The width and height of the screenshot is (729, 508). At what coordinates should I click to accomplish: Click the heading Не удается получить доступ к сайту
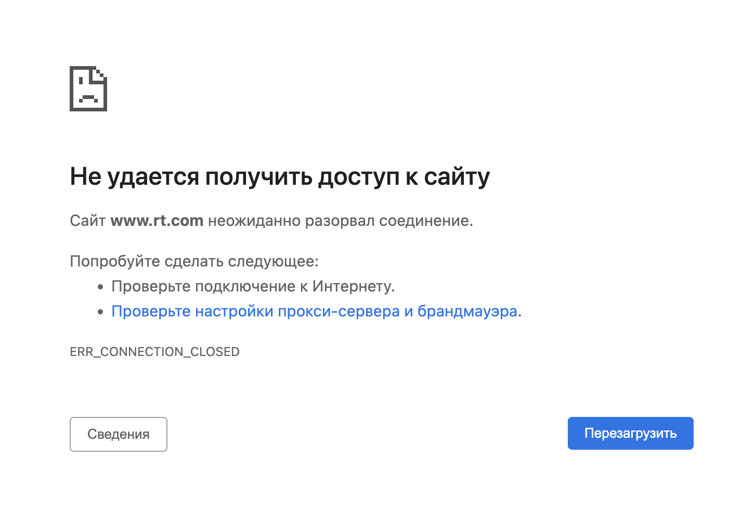[x=280, y=177]
